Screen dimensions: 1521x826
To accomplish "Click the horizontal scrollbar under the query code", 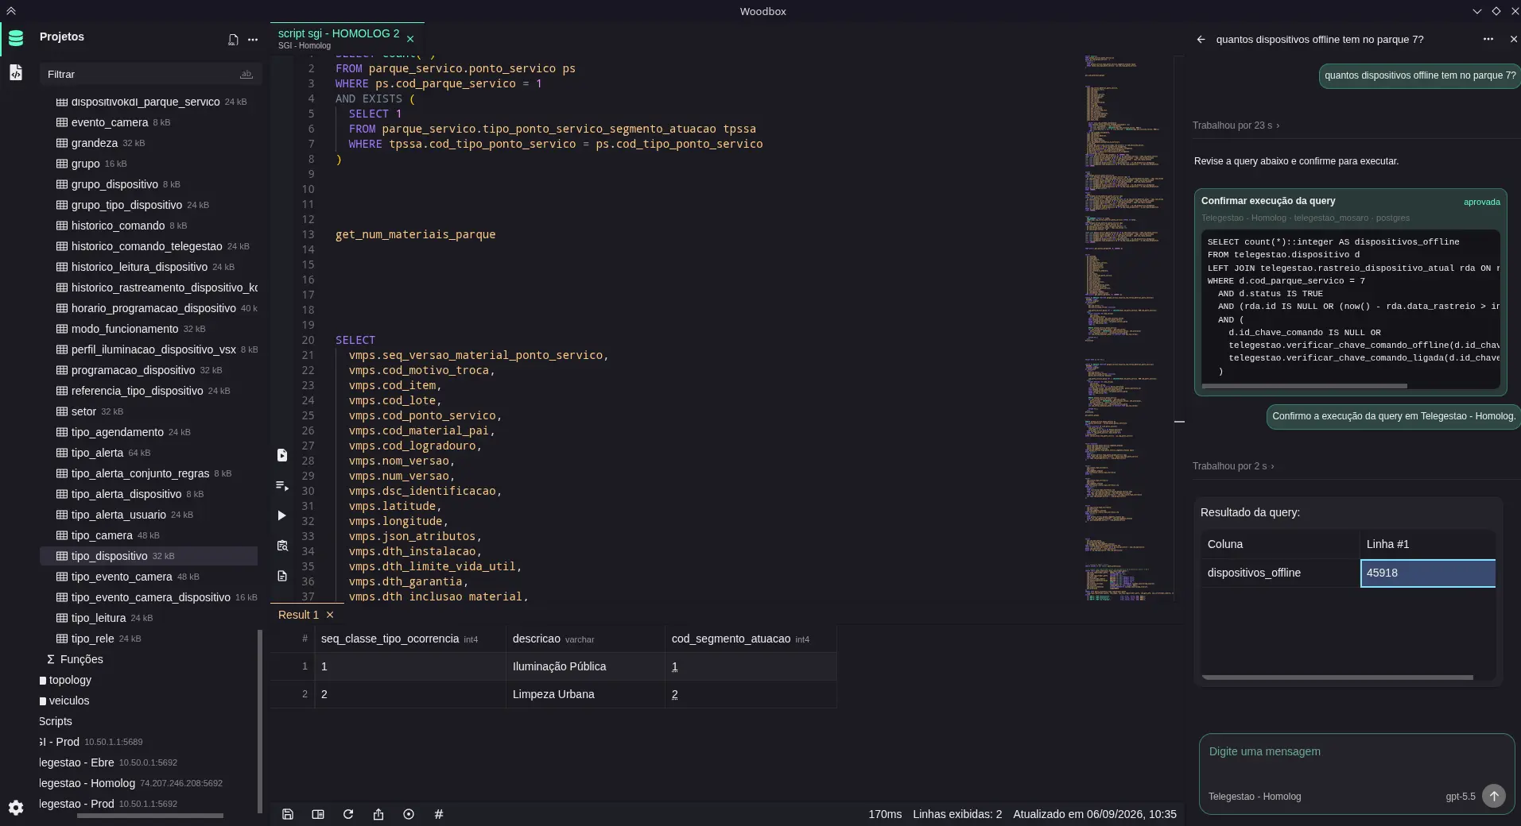I will tap(1304, 386).
